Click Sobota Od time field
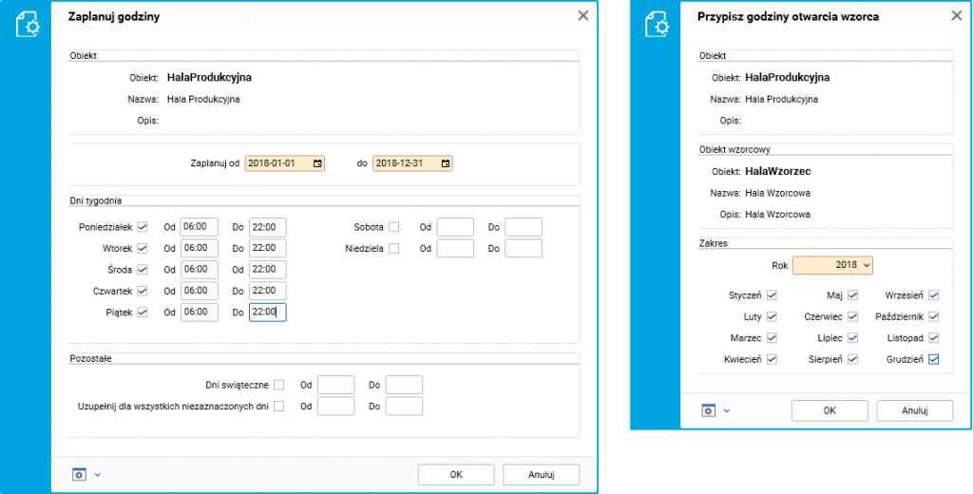Viewport: 973px width, 494px height. pyautogui.click(x=455, y=227)
